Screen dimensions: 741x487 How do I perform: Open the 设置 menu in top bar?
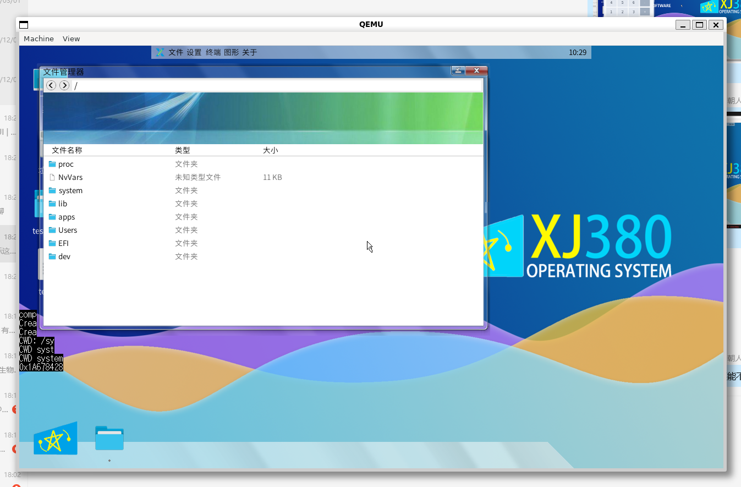tap(194, 52)
